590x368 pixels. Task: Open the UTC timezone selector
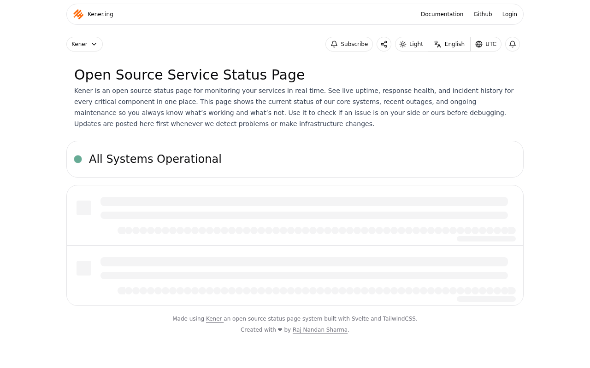click(x=485, y=44)
